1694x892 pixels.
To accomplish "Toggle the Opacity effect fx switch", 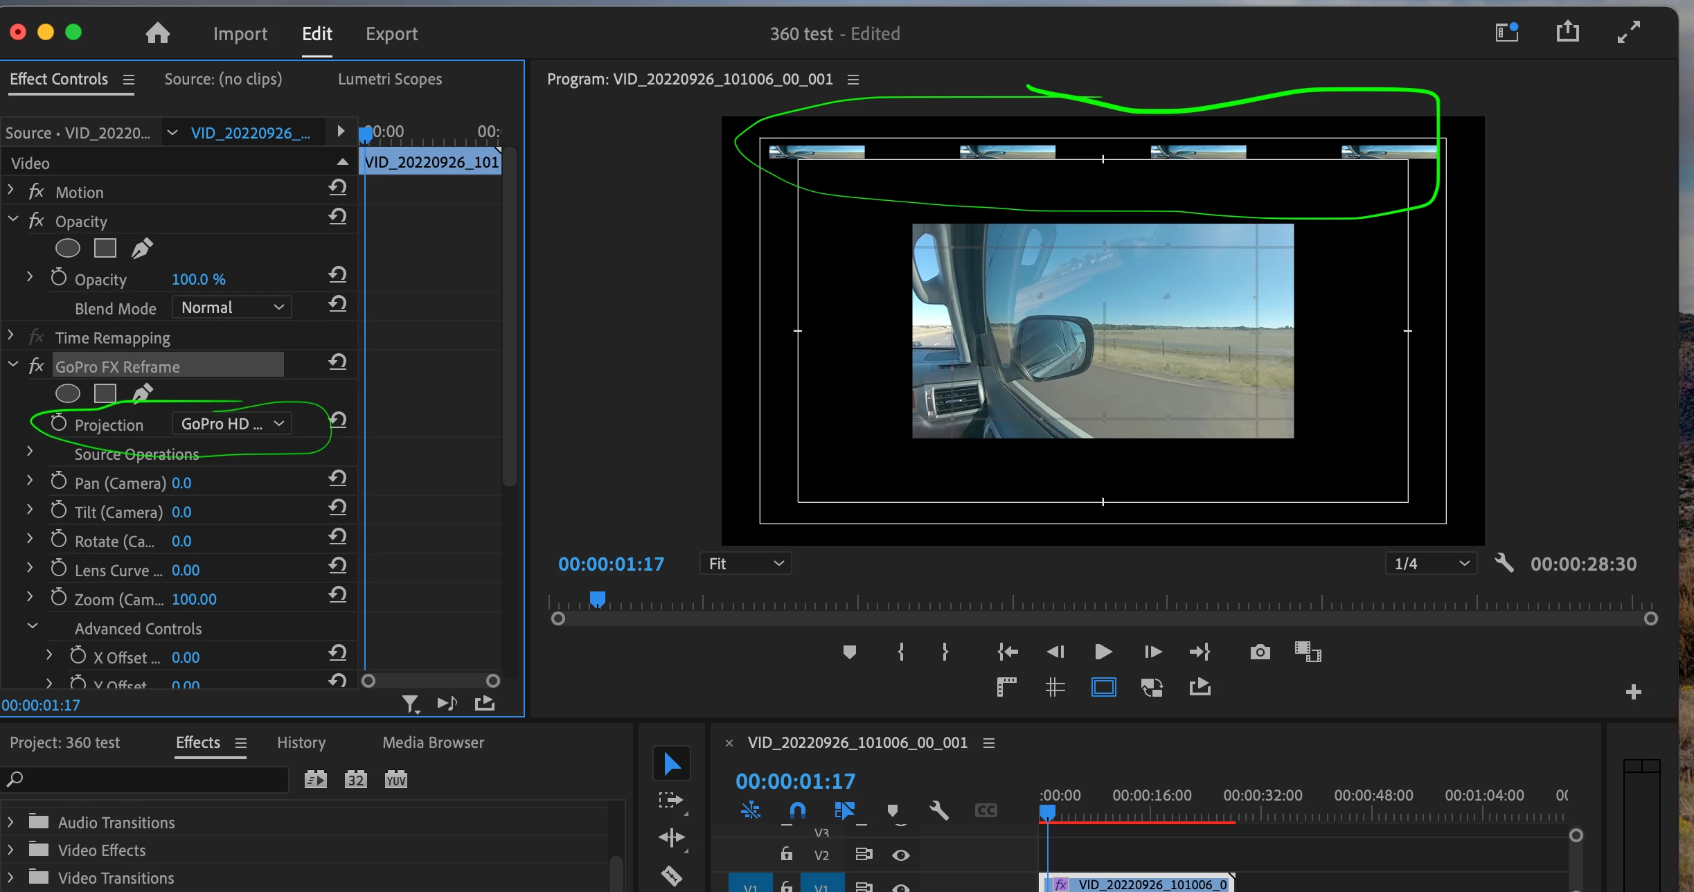I will (36, 220).
